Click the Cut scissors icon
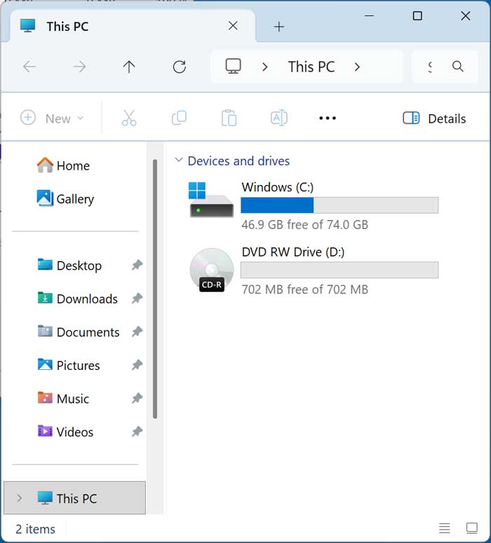This screenshot has width=491, height=543. [x=129, y=118]
